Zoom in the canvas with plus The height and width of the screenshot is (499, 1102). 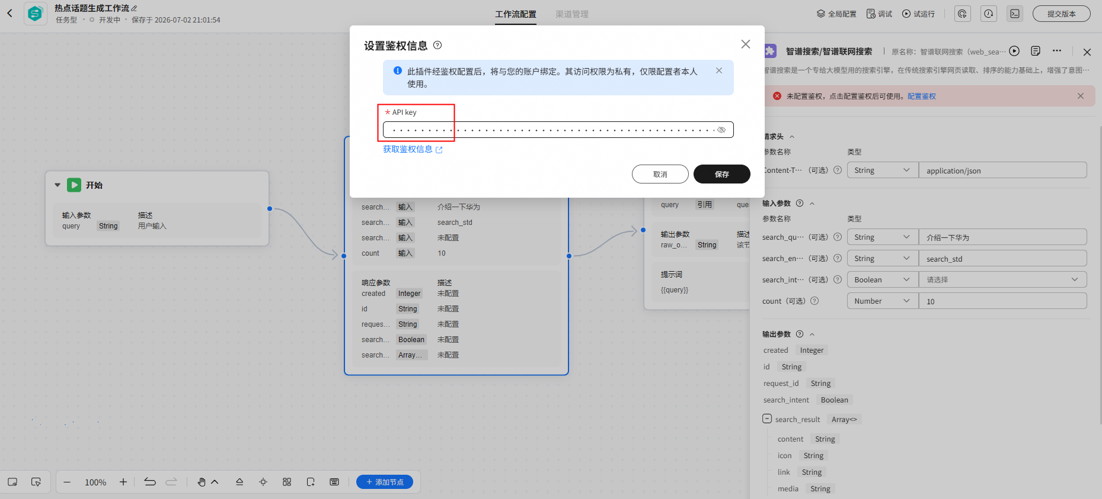[123, 482]
